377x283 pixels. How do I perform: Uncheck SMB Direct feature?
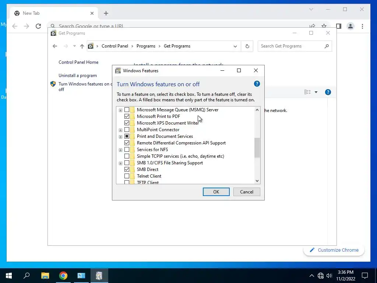[127, 170]
